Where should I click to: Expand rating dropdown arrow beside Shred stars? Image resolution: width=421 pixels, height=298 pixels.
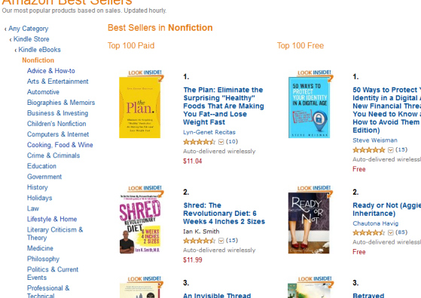tap(221, 241)
